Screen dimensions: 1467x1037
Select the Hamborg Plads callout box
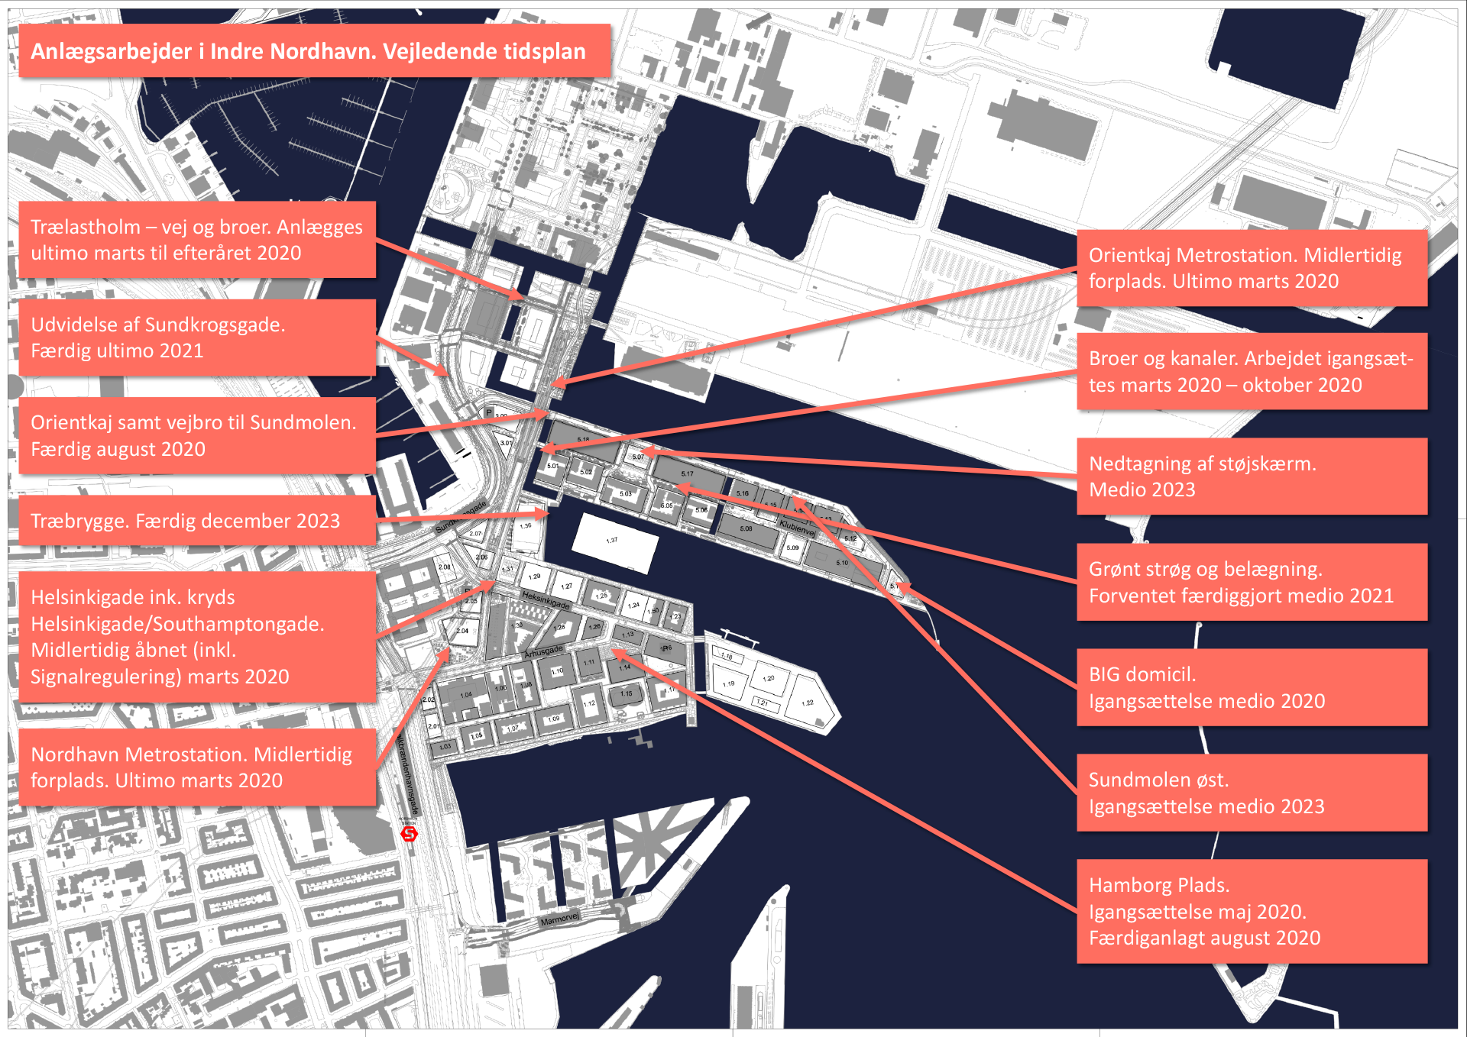(1252, 911)
